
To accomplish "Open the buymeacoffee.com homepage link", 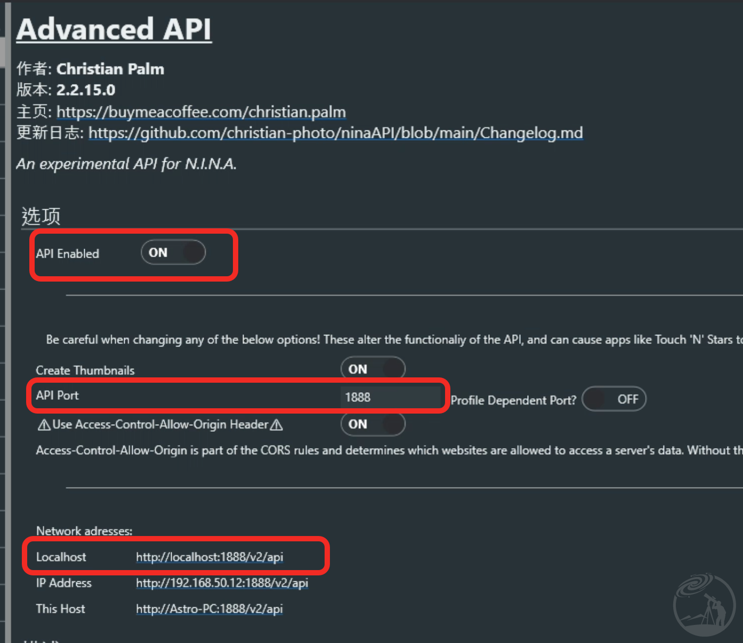I will [201, 112].
